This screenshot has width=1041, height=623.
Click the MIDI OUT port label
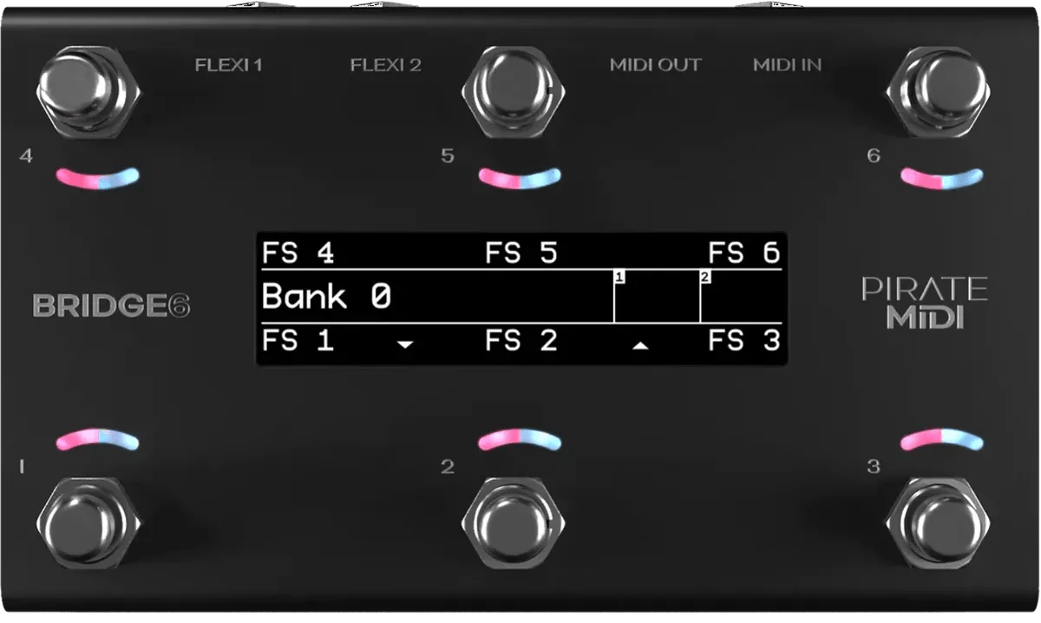point(655,65)
